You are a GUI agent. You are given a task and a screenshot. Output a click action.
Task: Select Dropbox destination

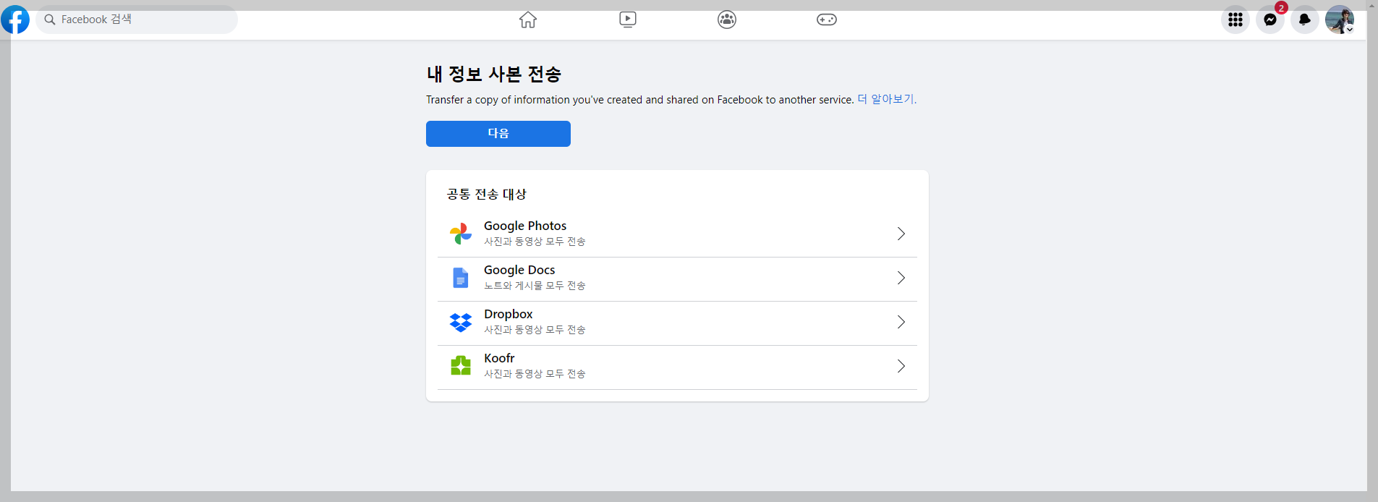677,323
